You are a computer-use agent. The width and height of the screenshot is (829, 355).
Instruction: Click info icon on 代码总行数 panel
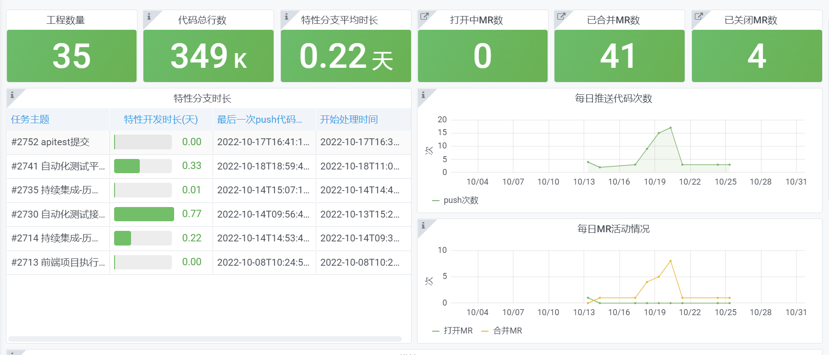coord(149,16)
